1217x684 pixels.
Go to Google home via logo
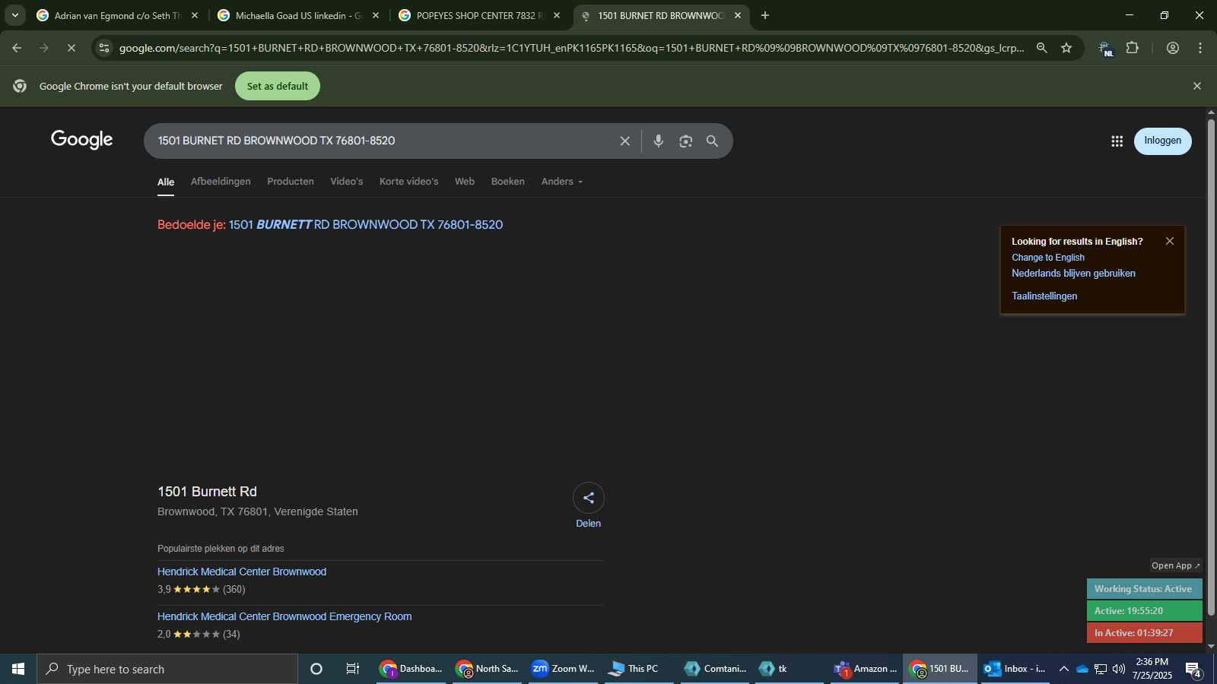click(x=81, y=140)
